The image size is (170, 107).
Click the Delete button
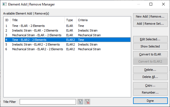pyautogui.click(x=150, y=70)
